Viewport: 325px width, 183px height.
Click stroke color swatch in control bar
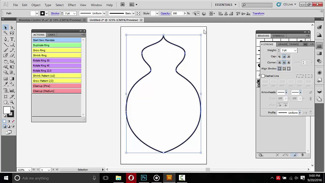click(43, 13)
